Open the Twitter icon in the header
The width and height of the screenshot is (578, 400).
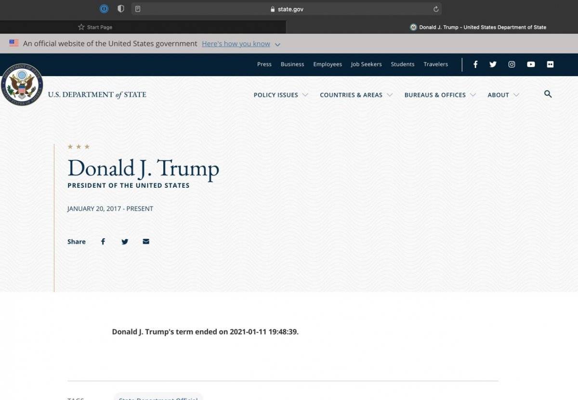tap(493, 64)
